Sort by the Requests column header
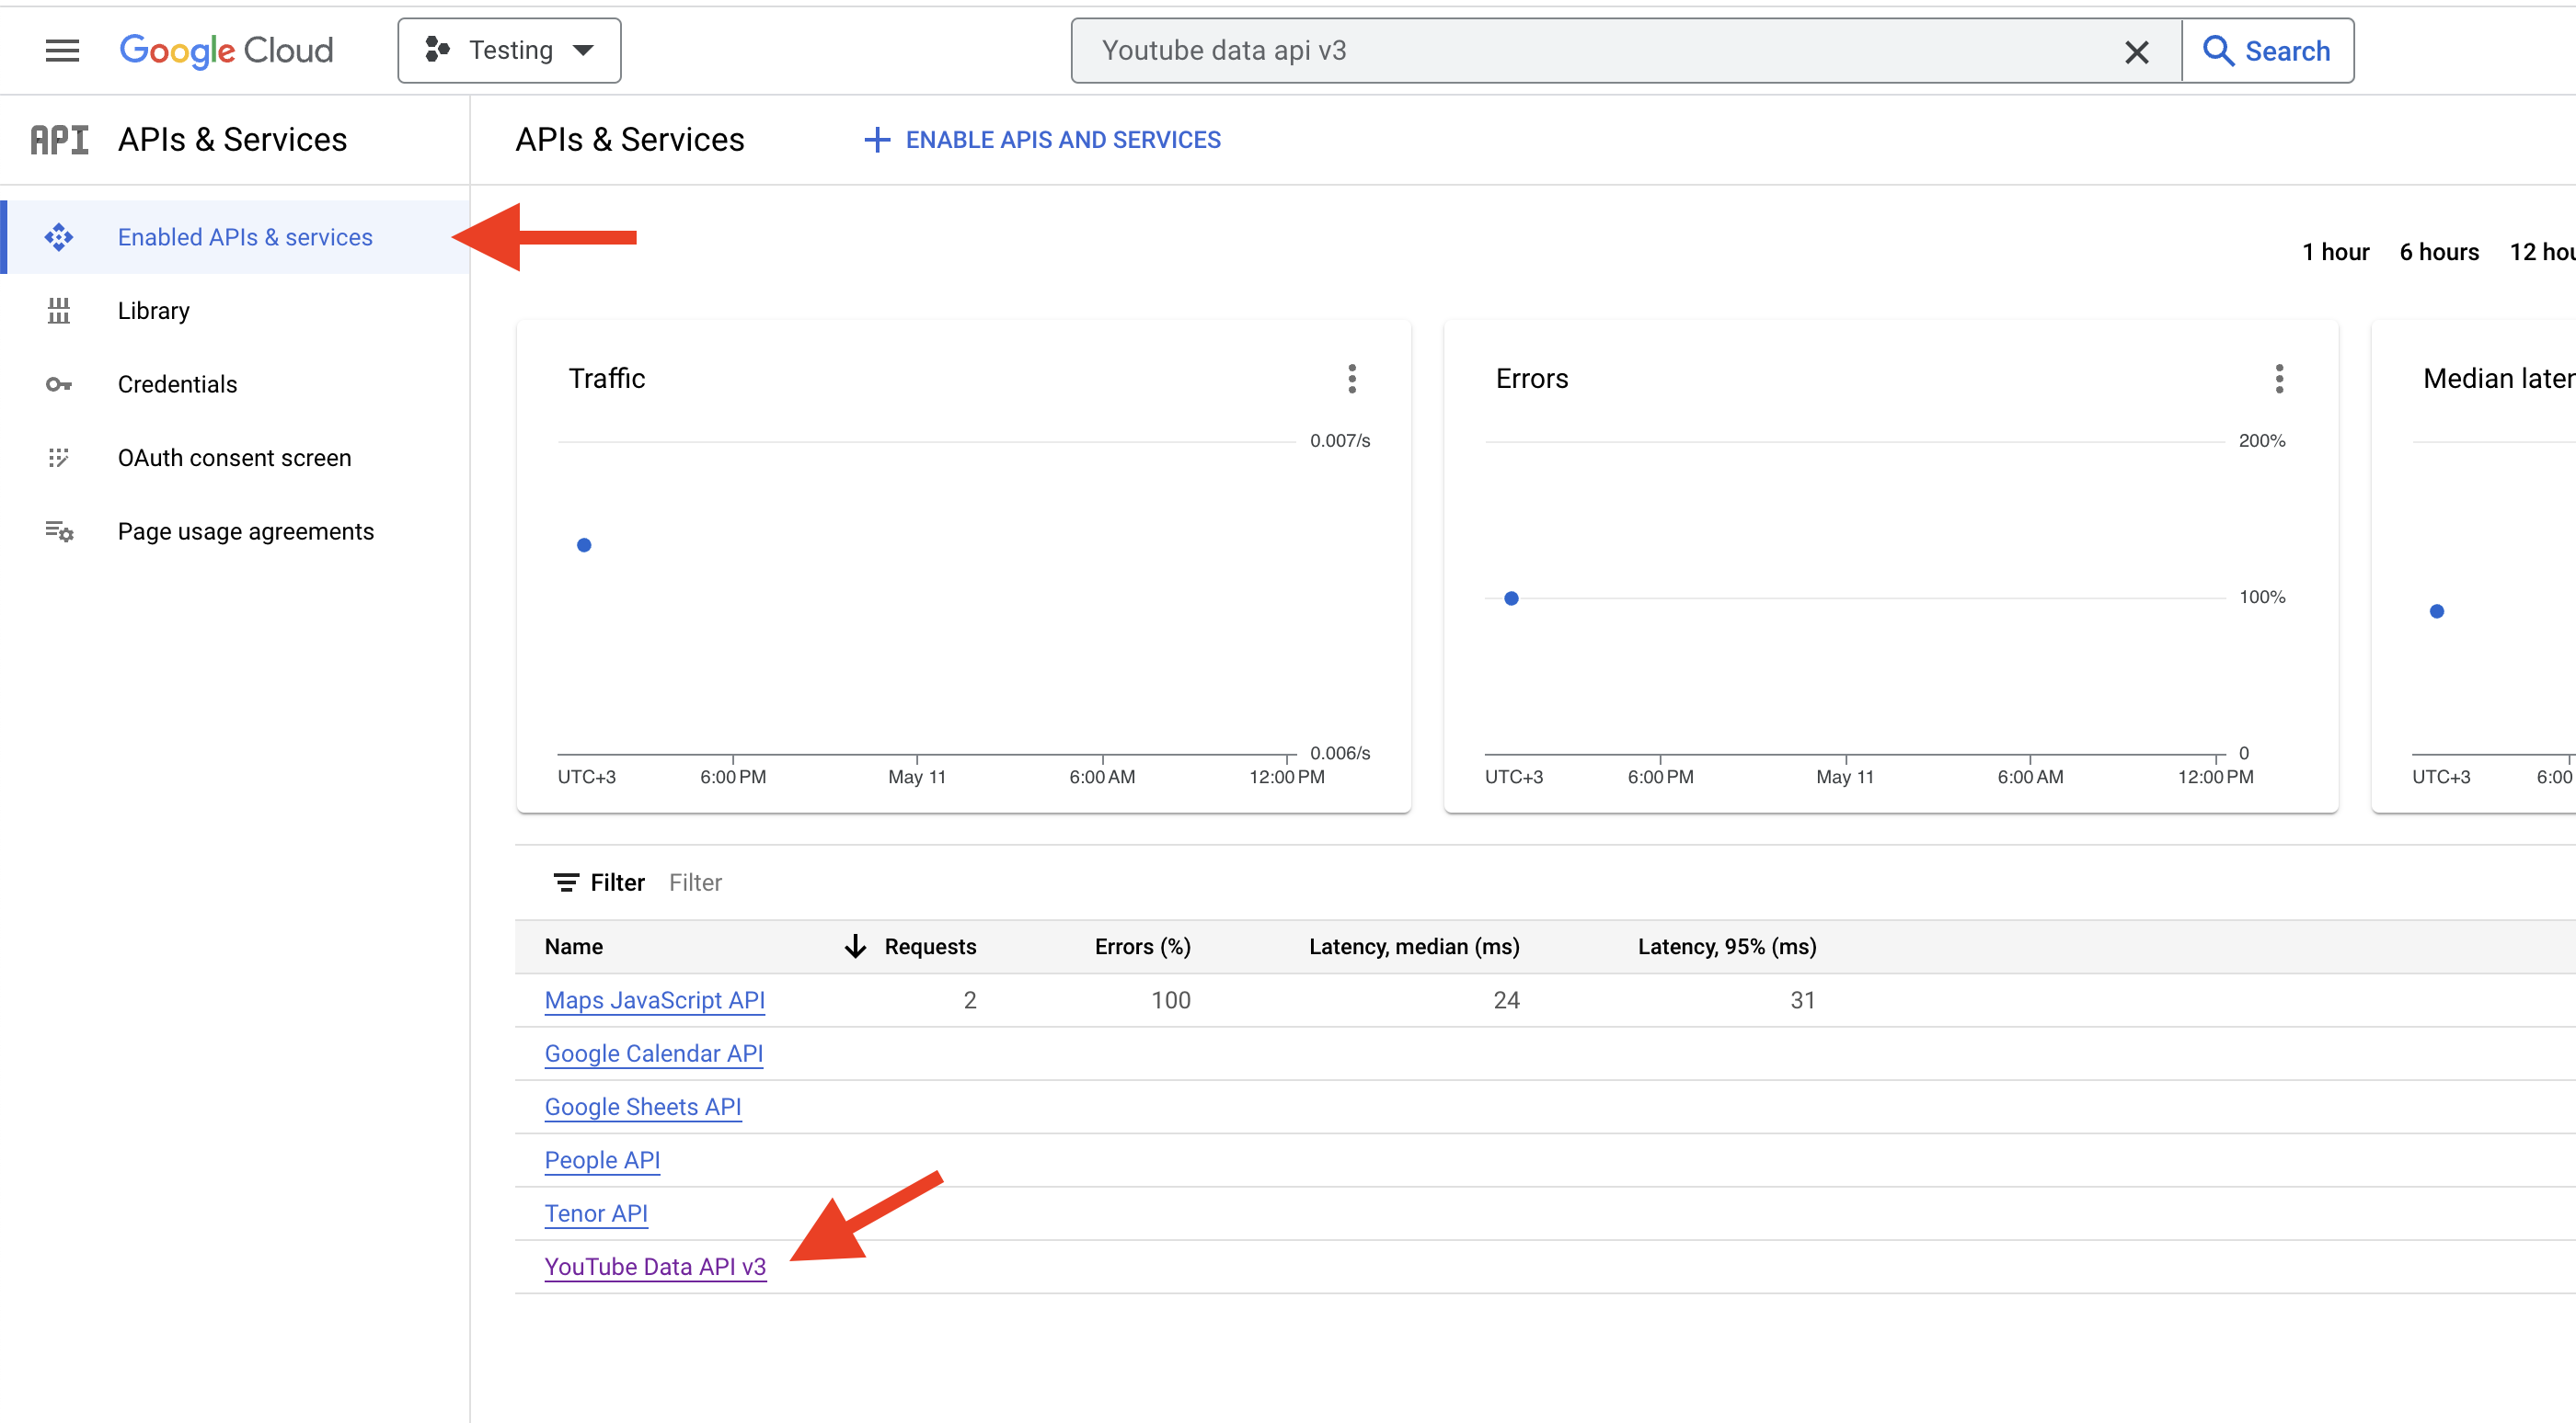Image resolution: width=2576 pixels, height=1423 pixels. (x=930, y=946)
